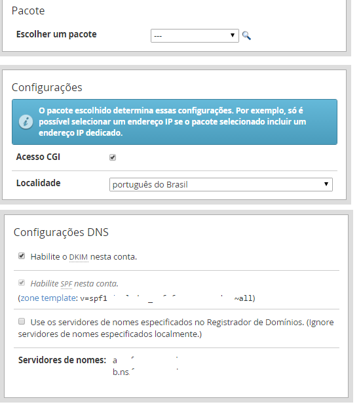Toggle the Acesso CGI checkbox

coord(113,157)
